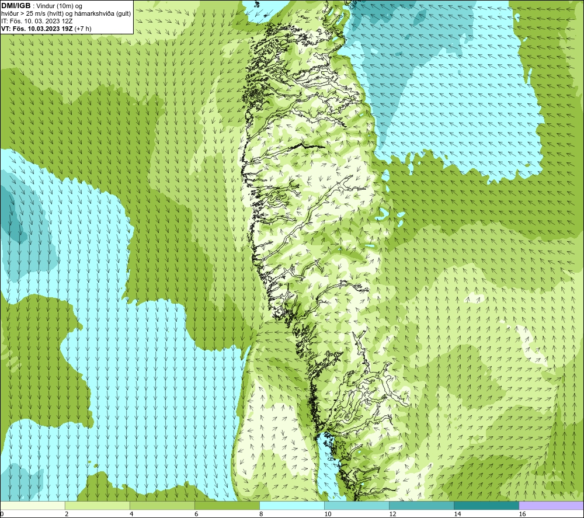584x518 pixels.
Task: Click the '10' legend scale label
Action: (328, 514)
